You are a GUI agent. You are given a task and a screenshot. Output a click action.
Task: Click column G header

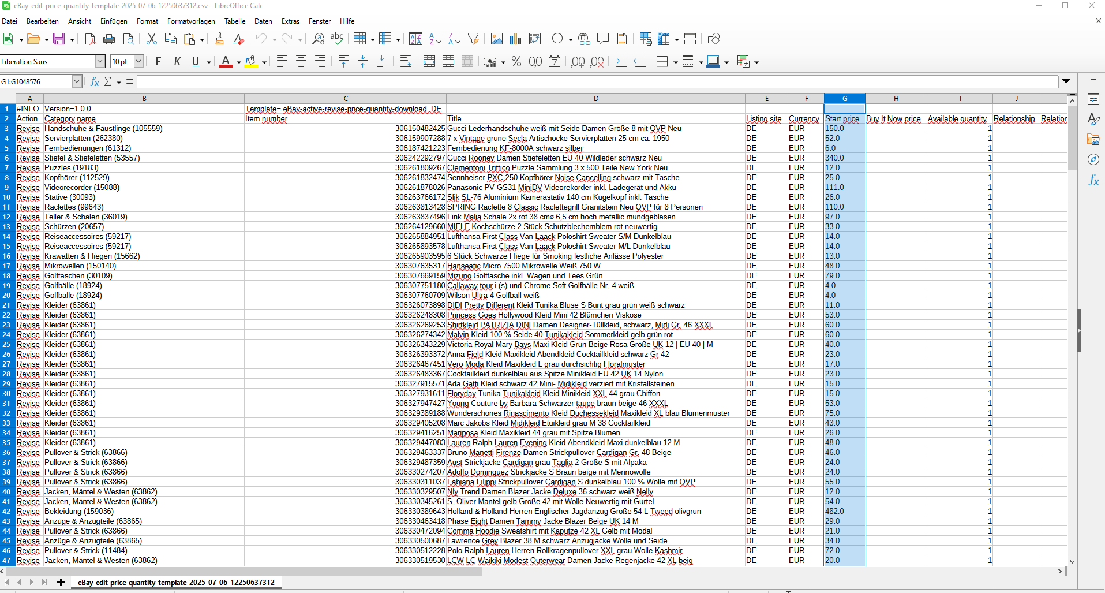tap(844, 98)
